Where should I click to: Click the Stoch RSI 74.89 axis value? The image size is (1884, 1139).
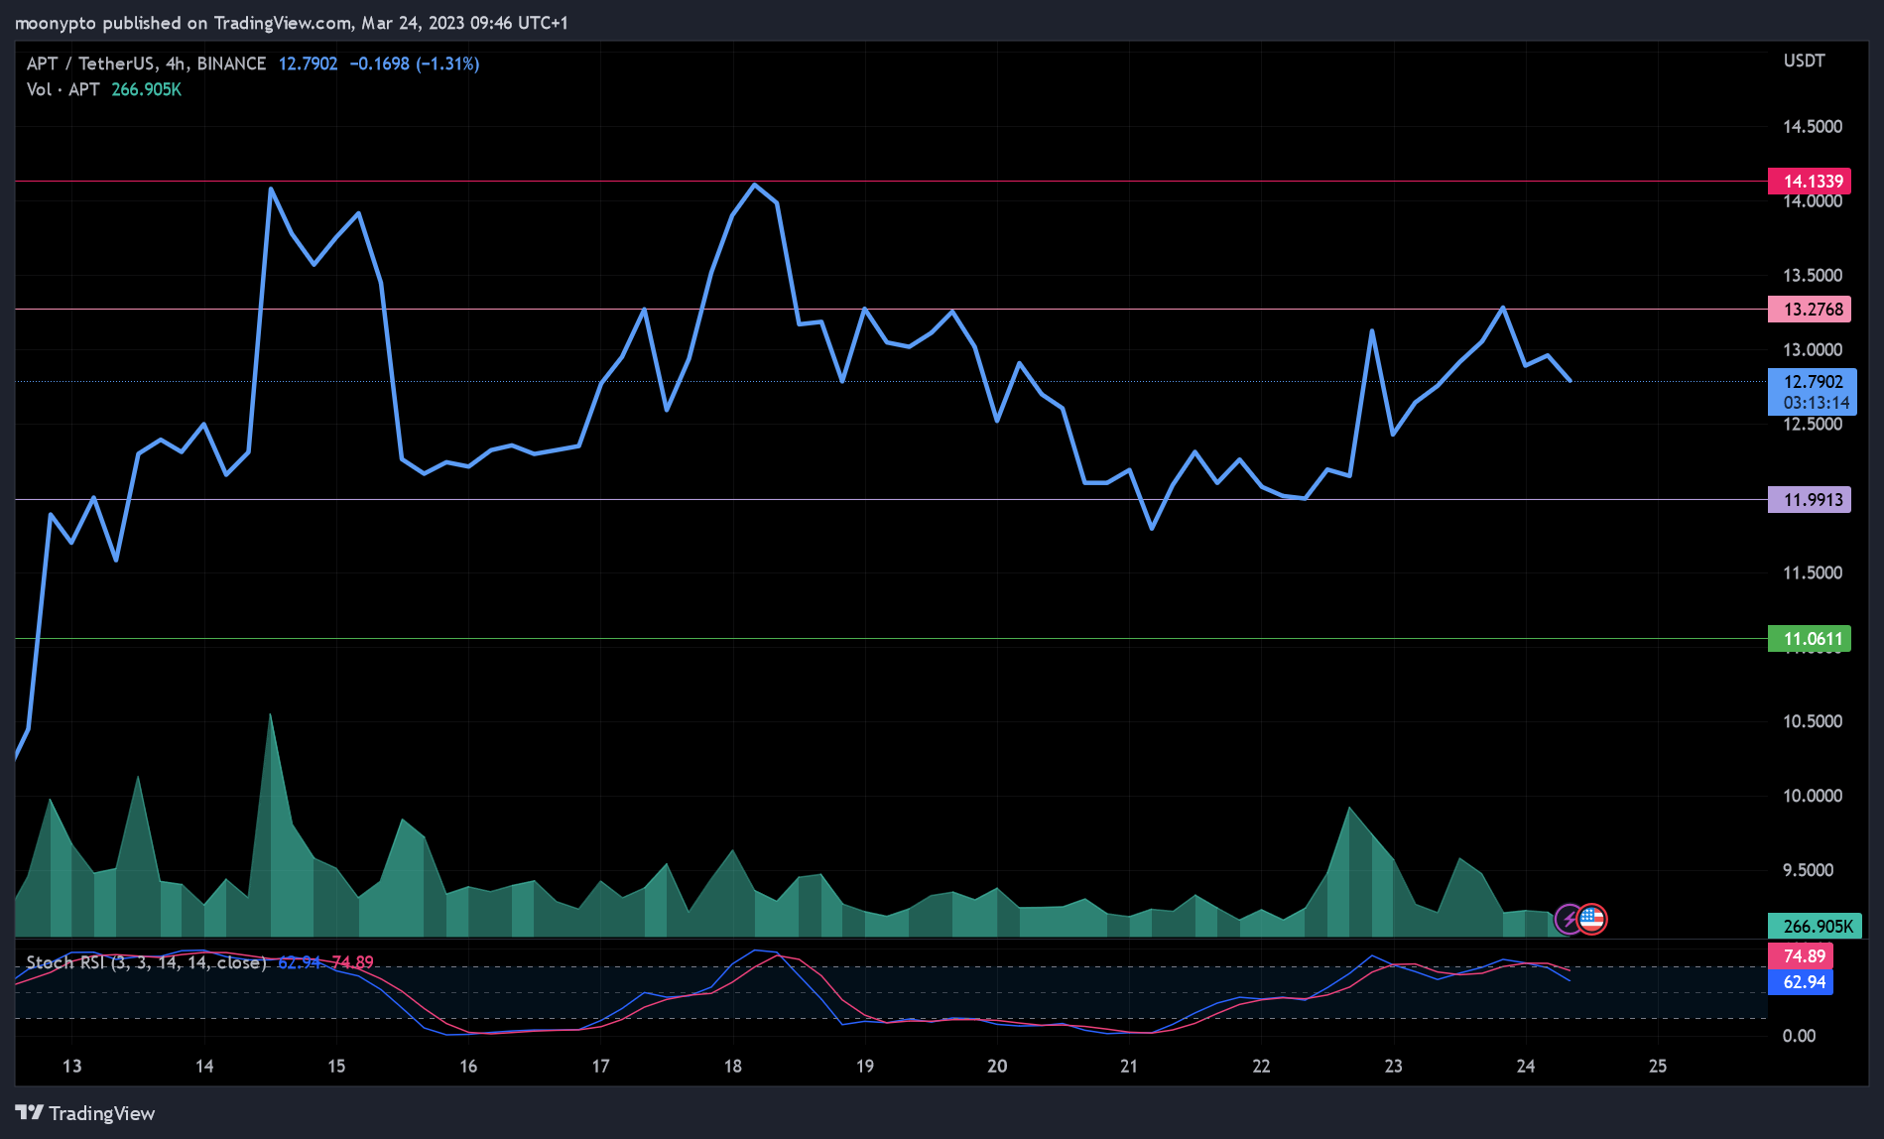(x=1801, y=955)
